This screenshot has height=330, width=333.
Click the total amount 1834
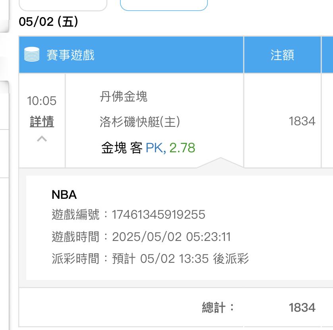click(302, 307)
